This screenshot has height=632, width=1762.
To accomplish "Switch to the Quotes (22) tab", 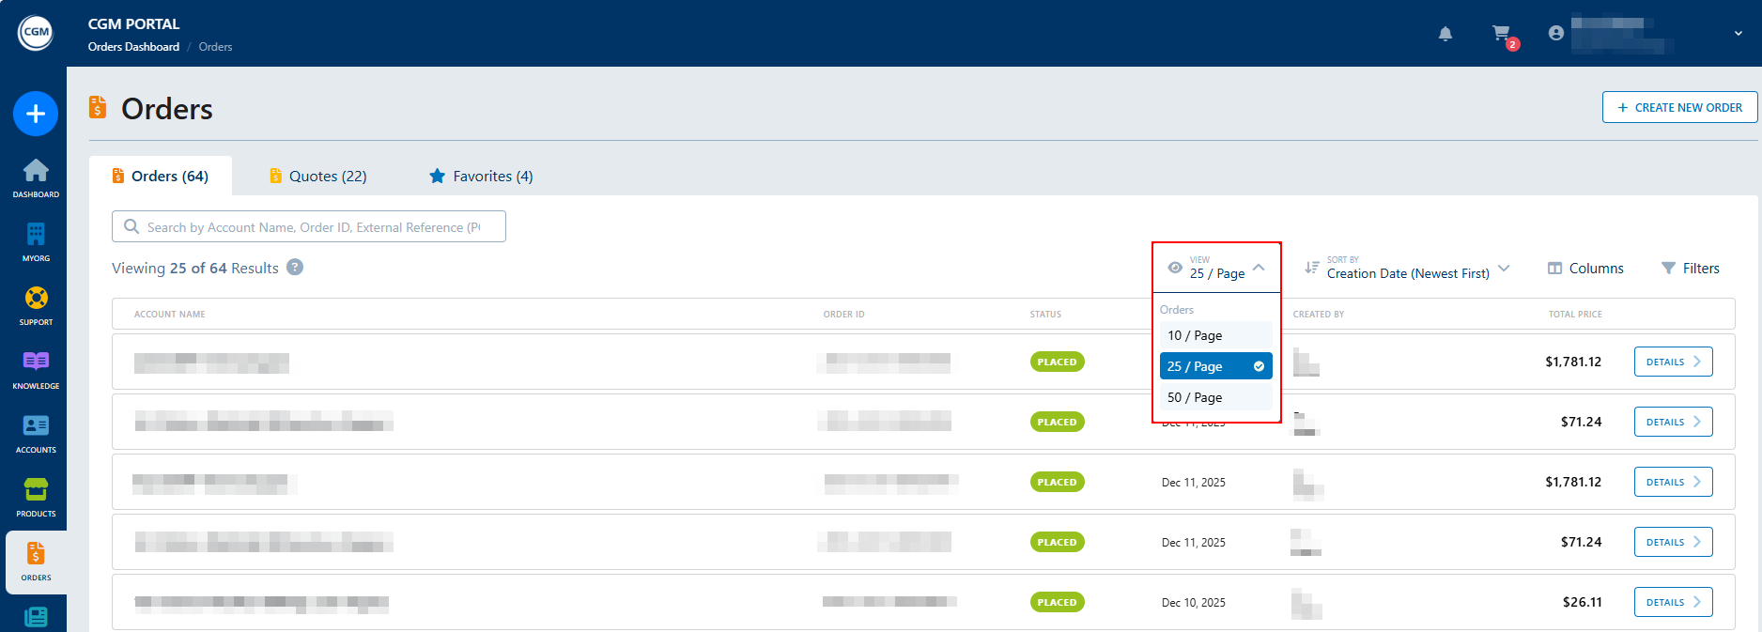I will 317,177.
